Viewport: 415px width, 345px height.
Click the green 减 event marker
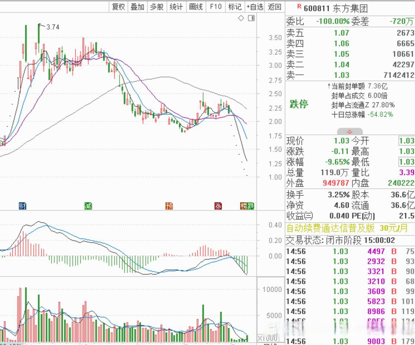point(88,206)
